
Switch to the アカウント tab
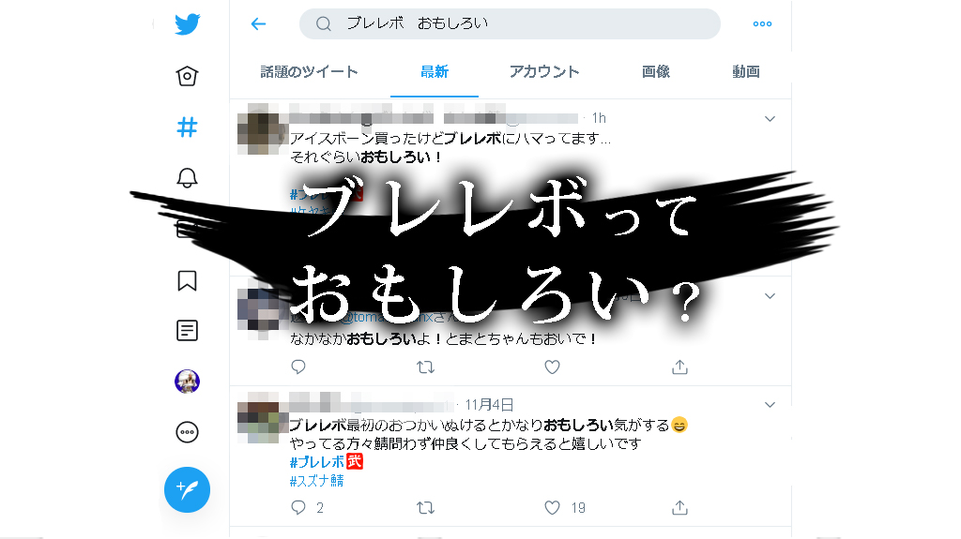(544, 71)
